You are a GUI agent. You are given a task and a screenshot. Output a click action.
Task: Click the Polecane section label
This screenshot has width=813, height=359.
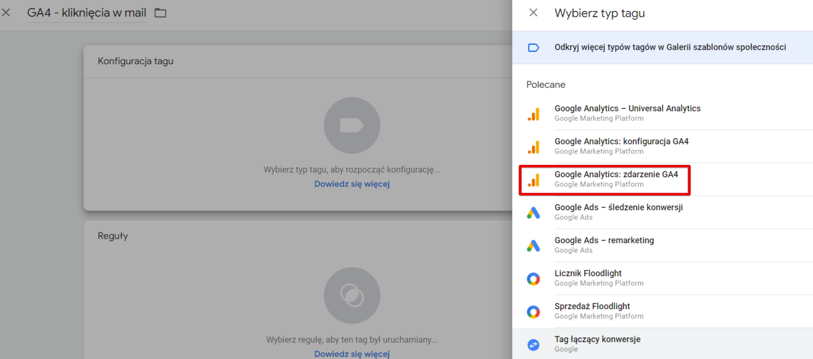pos(546,85)
